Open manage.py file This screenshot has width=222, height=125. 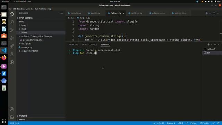tap(41, 47)
